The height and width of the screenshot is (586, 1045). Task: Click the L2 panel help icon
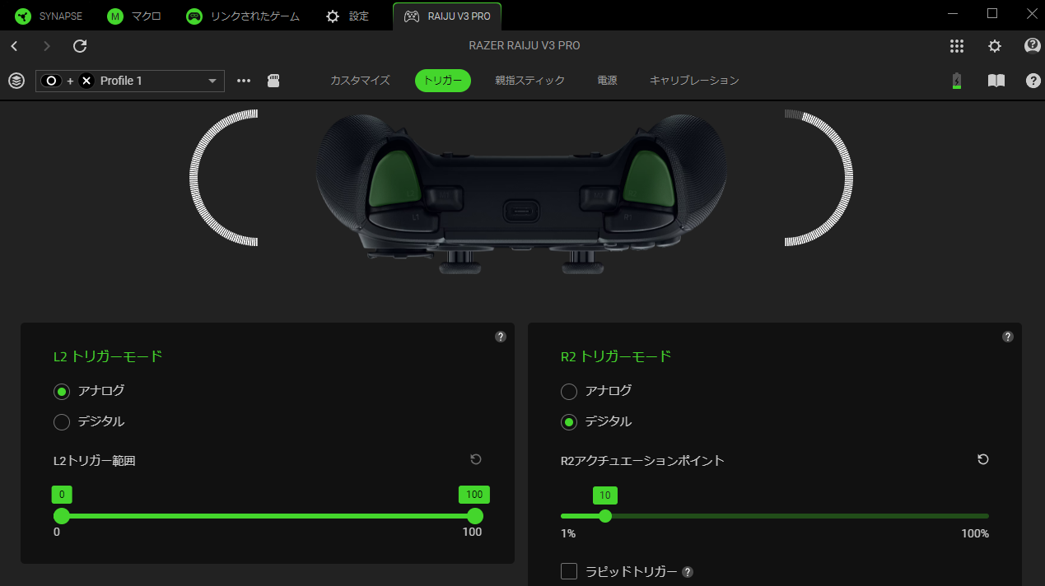pyautogui.click(x=501, y=337)
